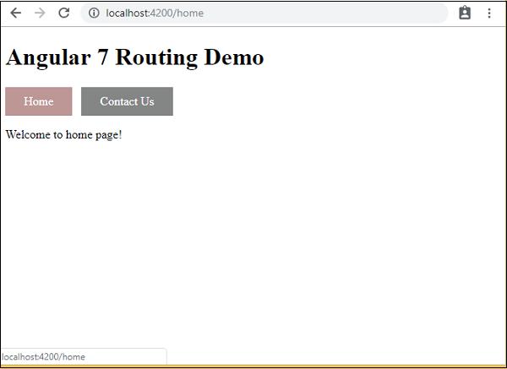Click the browser forward arrow
The height and width of the screenshot is (369, 507).
pos(39,14)
